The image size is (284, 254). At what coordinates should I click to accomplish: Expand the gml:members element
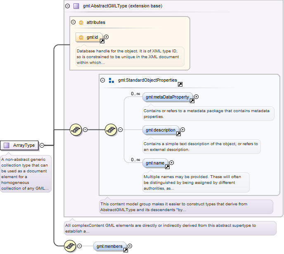tap(130, 246)
